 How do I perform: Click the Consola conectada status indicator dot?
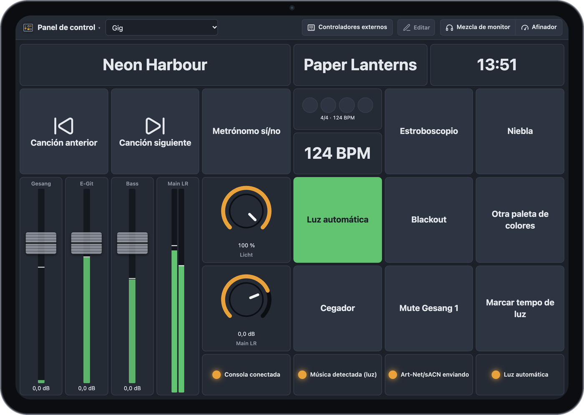[216, 375]
